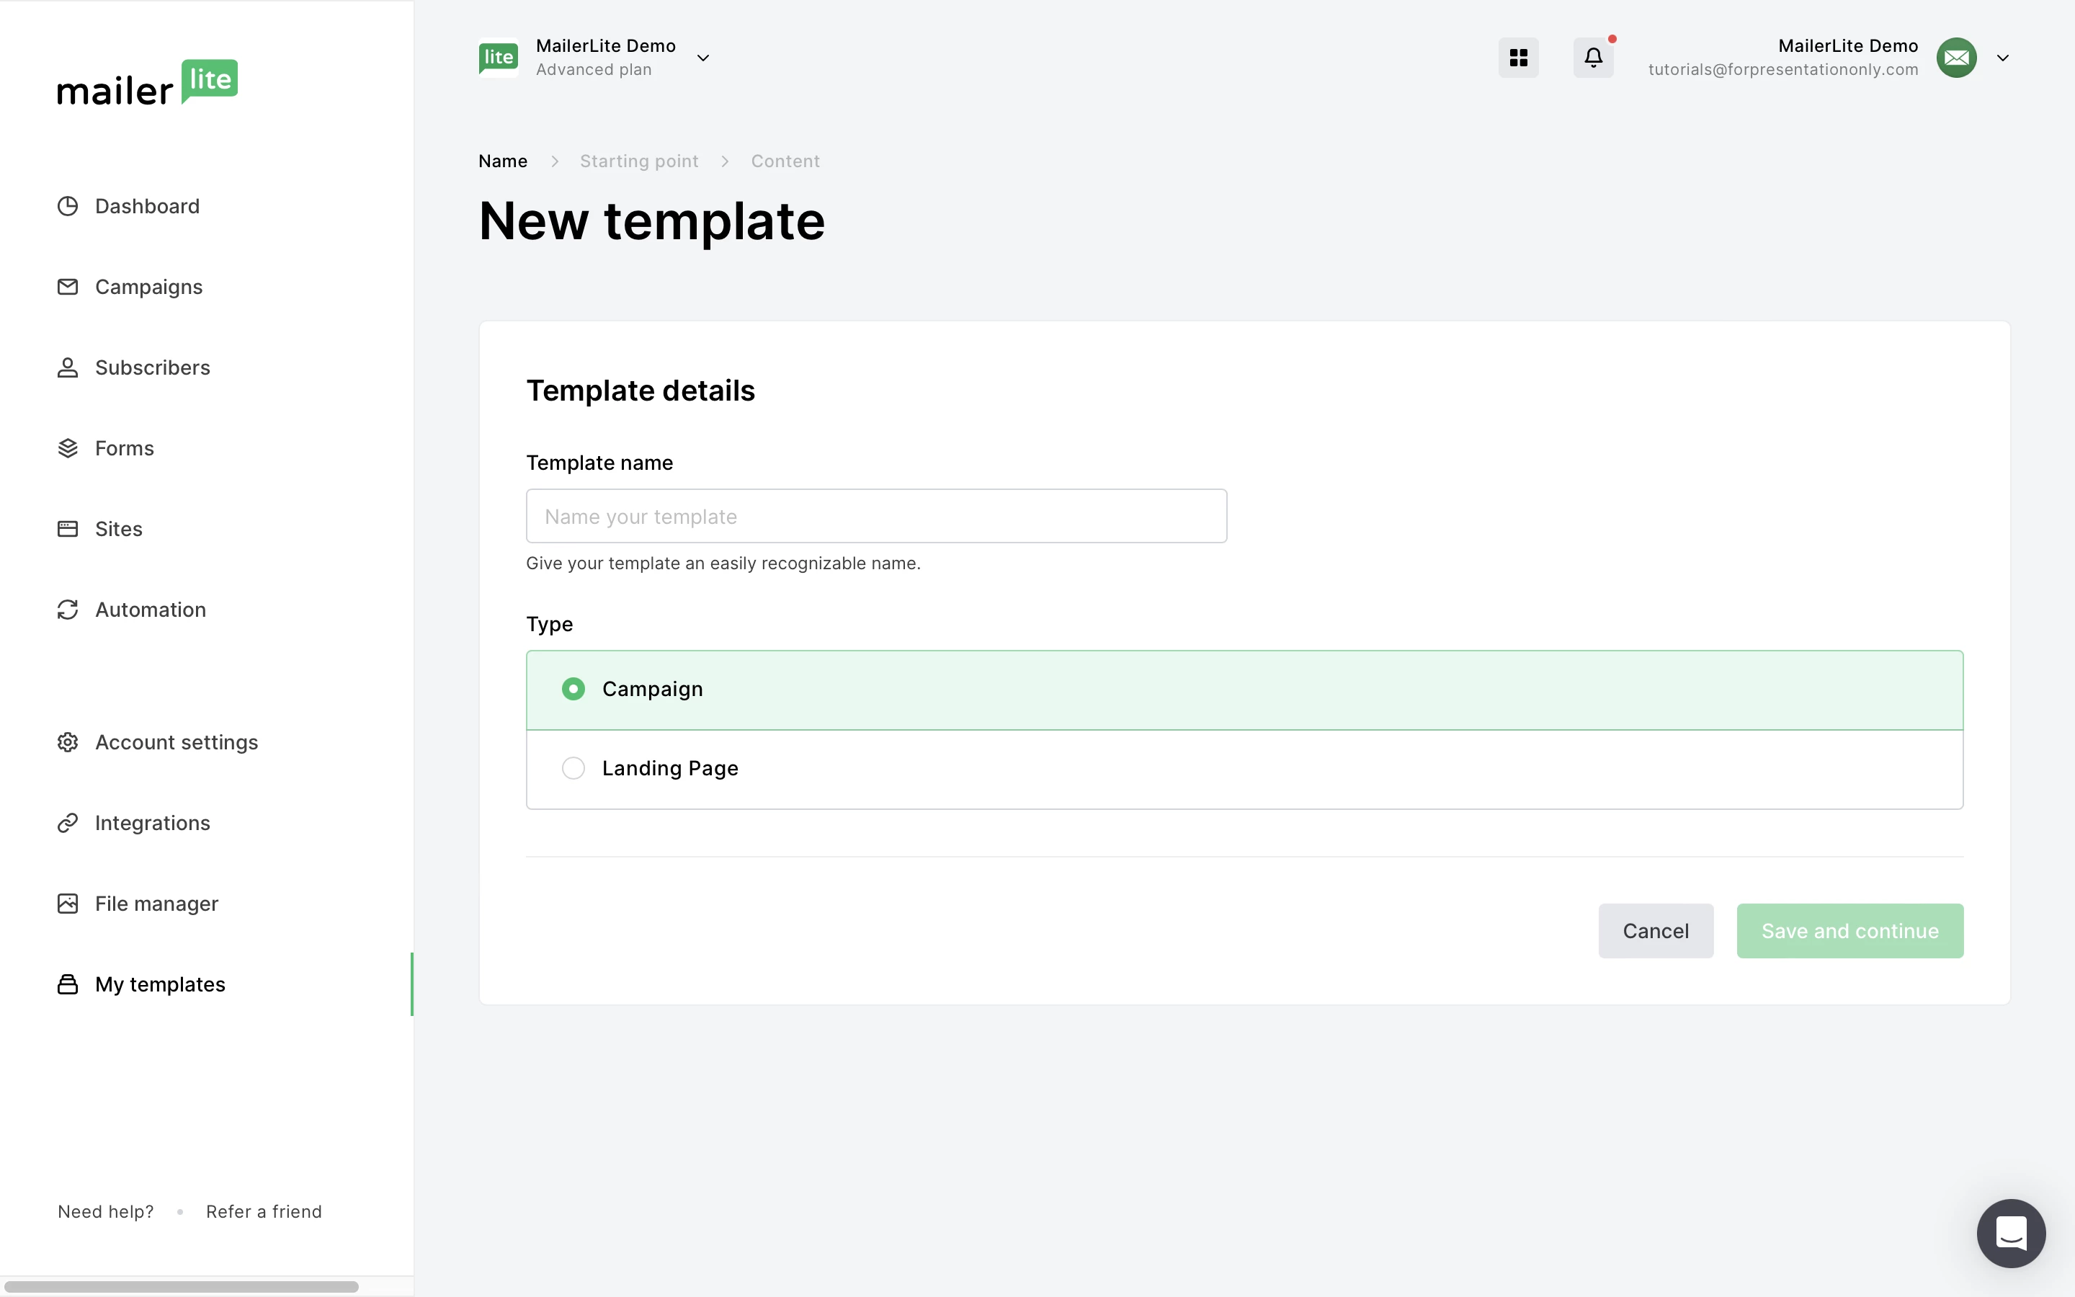2075x1297 pixels.
Task: Click the Forms stacked layers icon
Action: pyautogui.click(x=68, y=447)
